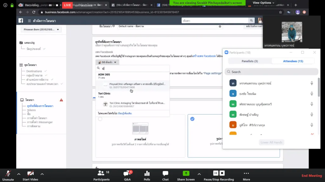Click the Unmute microphone icon
325x182 pixels.
click(8, 173)
